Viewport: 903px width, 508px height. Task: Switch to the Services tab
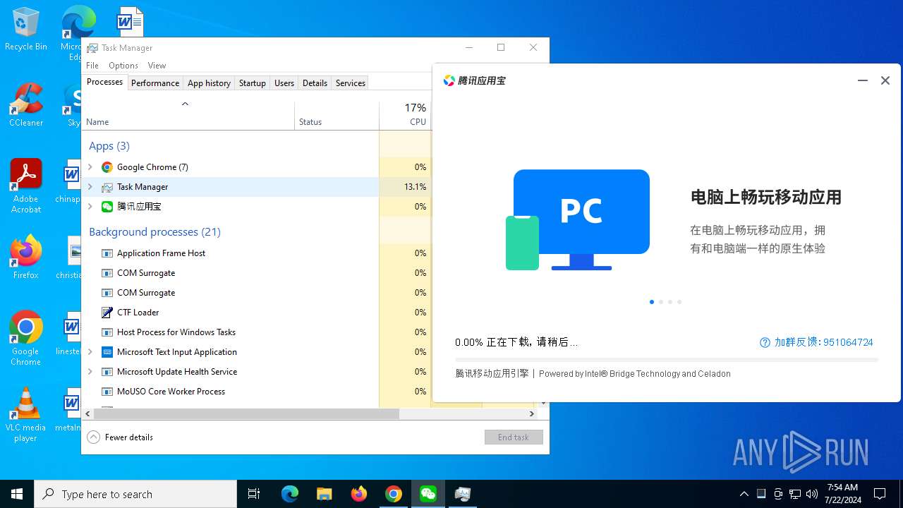tap(351, 83)
